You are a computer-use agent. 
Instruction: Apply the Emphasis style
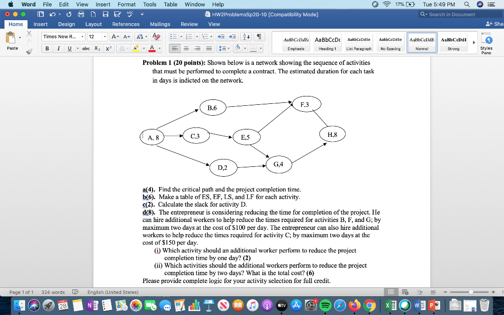[296, 43]
